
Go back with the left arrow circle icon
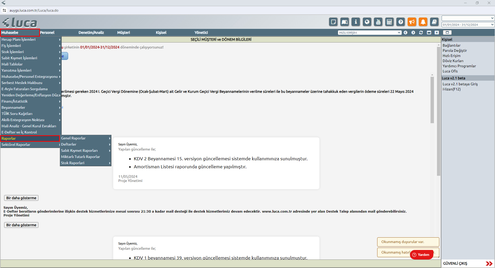click(406, 32)
